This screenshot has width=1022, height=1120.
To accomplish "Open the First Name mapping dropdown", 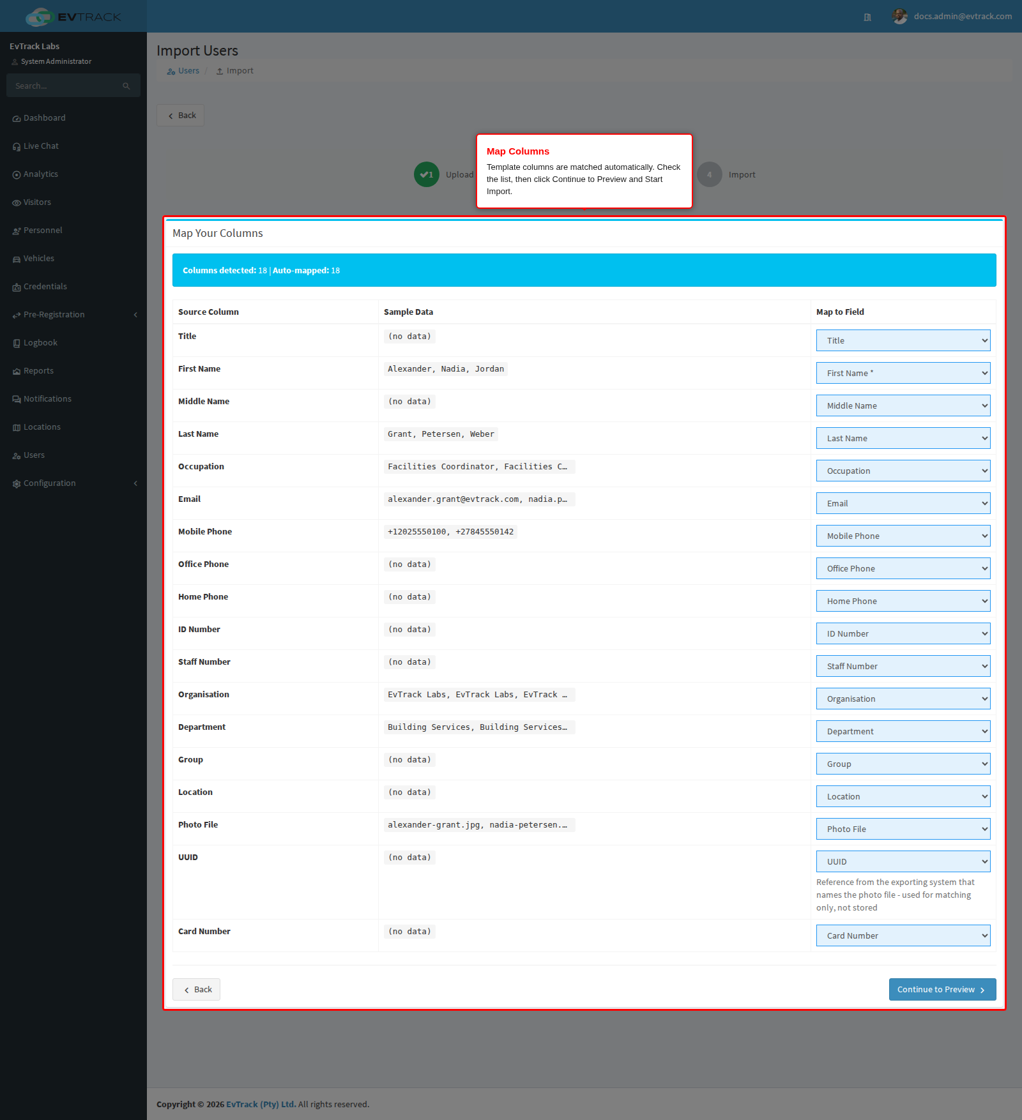I will [903, 373].
